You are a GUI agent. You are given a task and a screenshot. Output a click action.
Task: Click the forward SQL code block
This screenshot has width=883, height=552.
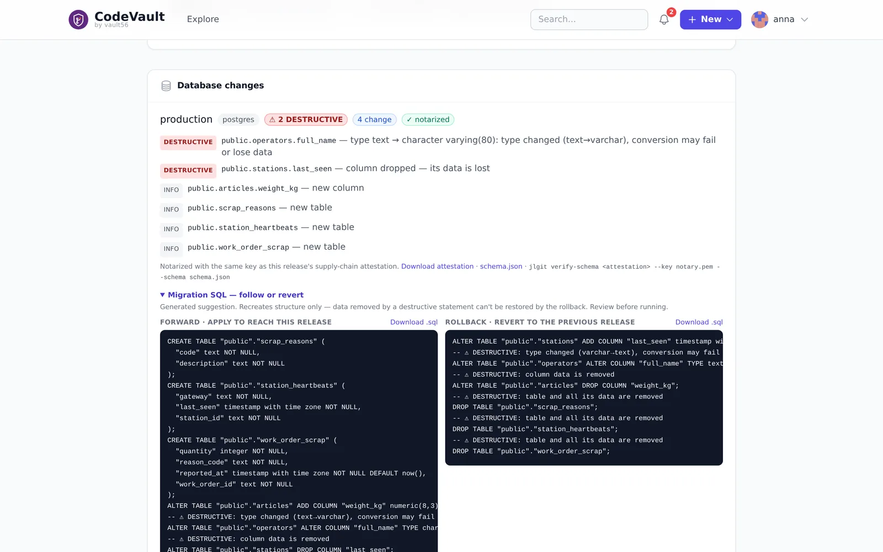point(299,441)
